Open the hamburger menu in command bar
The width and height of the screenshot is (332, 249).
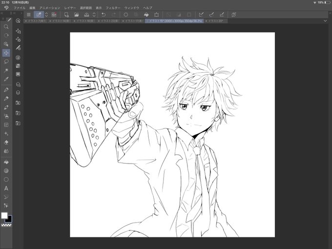(x=29, y=15)
